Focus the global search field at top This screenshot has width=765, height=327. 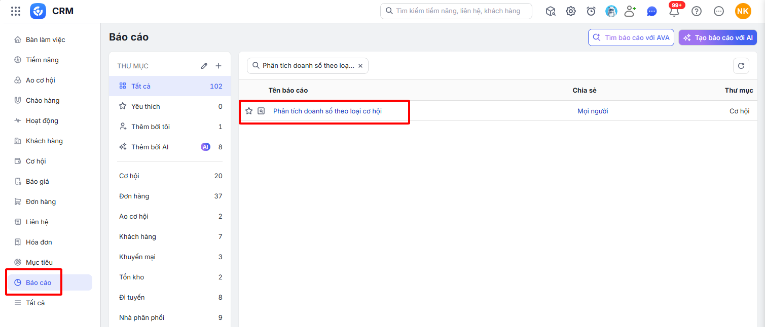pos(456,11)
